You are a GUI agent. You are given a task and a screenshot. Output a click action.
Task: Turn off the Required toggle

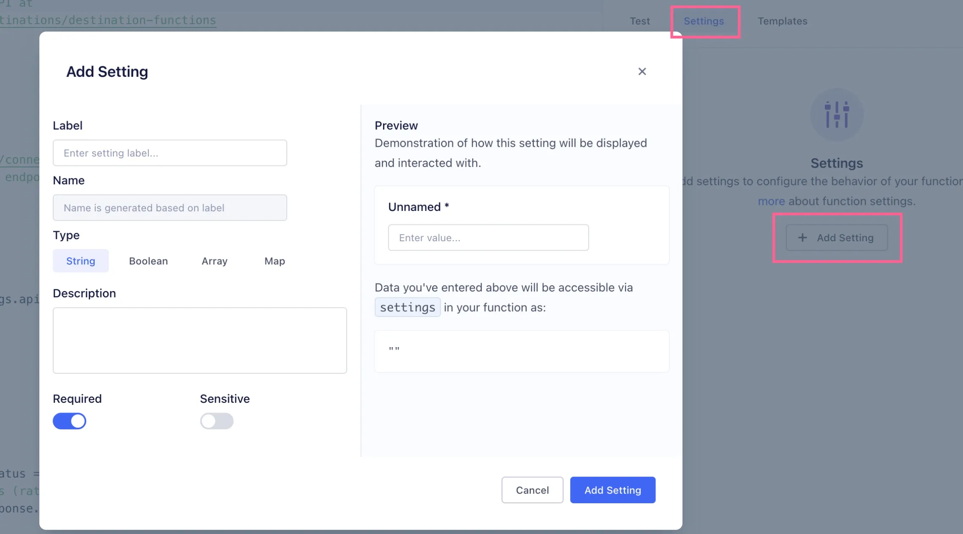69,421
